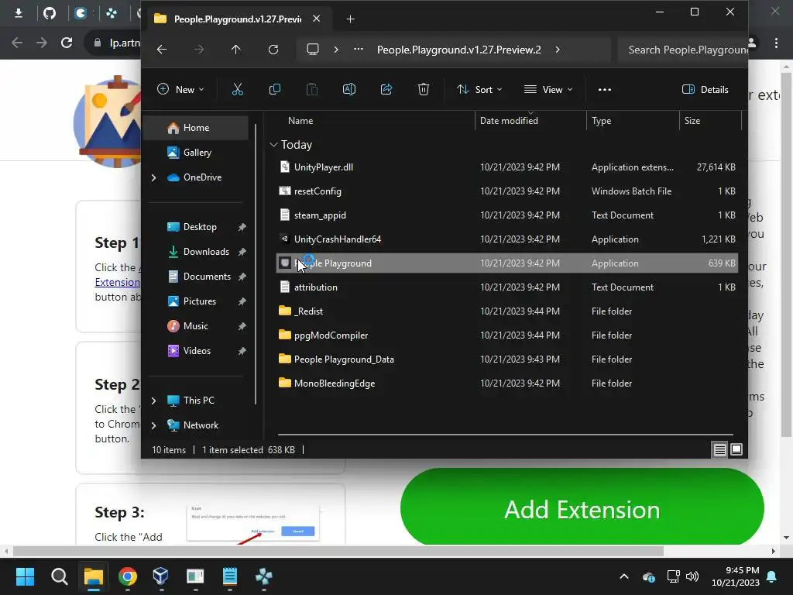Click the 3D cube app on taskbar
Screen dimensions: 793x595
161,576
